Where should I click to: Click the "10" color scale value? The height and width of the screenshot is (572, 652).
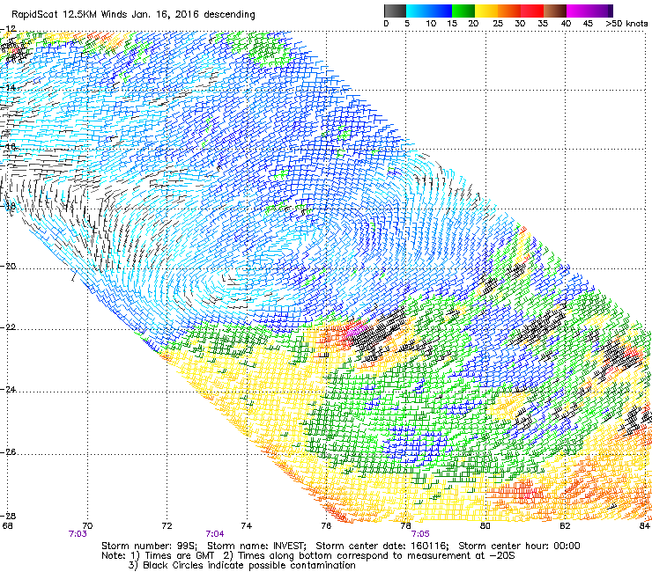(431, 24)
